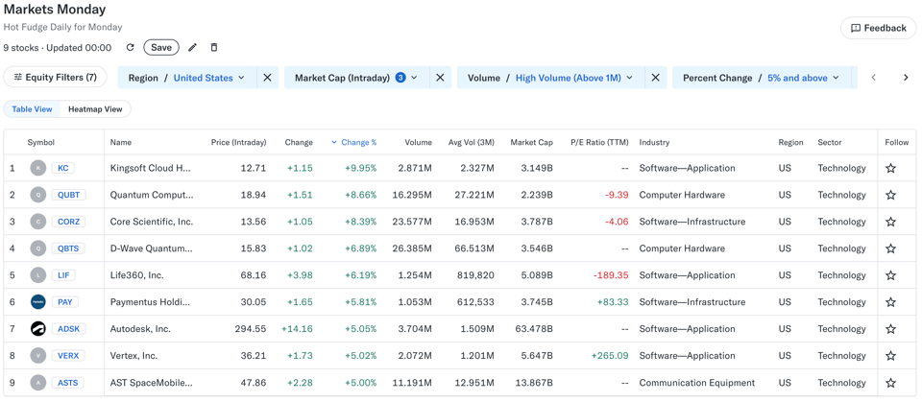Select the Table View tab
The image size is (922, 402).
pos(32,109)
